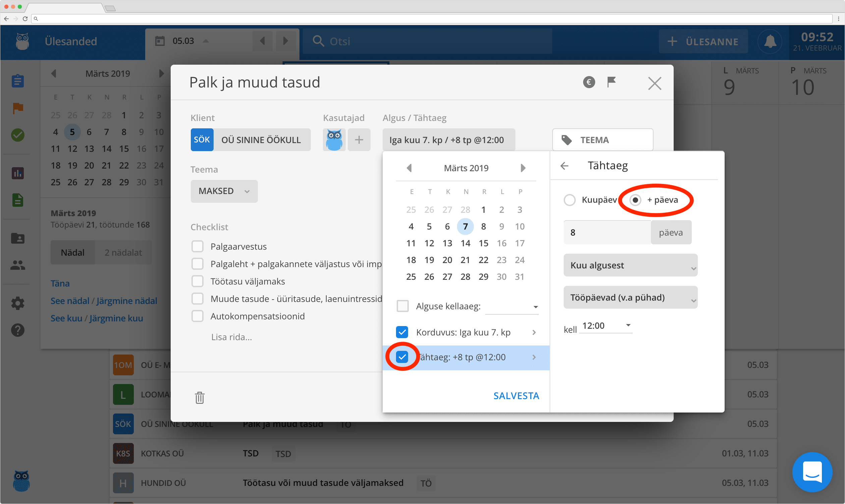Open the help question mark icon
Viewport: 845px width, 504px height.
18,330
